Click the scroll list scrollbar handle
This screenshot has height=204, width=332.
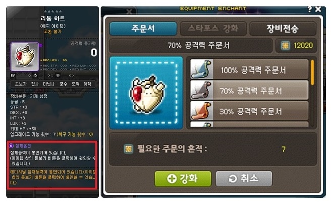point(312,73)
